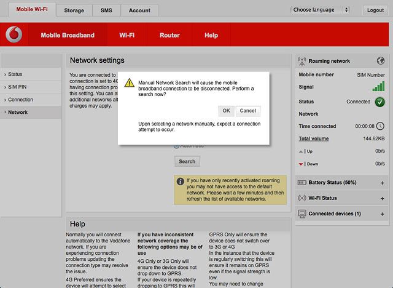Click the Mobile number label
393x288 pixels.
pyautogui.click(x=316, y=74)
